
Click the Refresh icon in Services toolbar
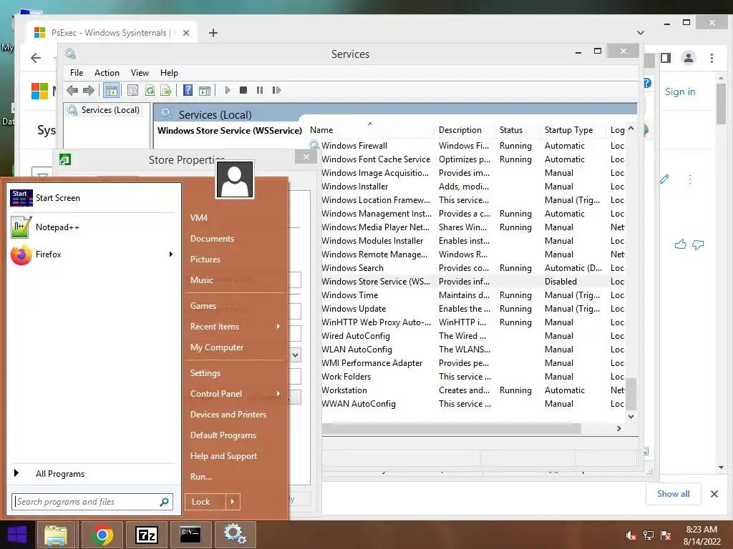pos(150,90)
